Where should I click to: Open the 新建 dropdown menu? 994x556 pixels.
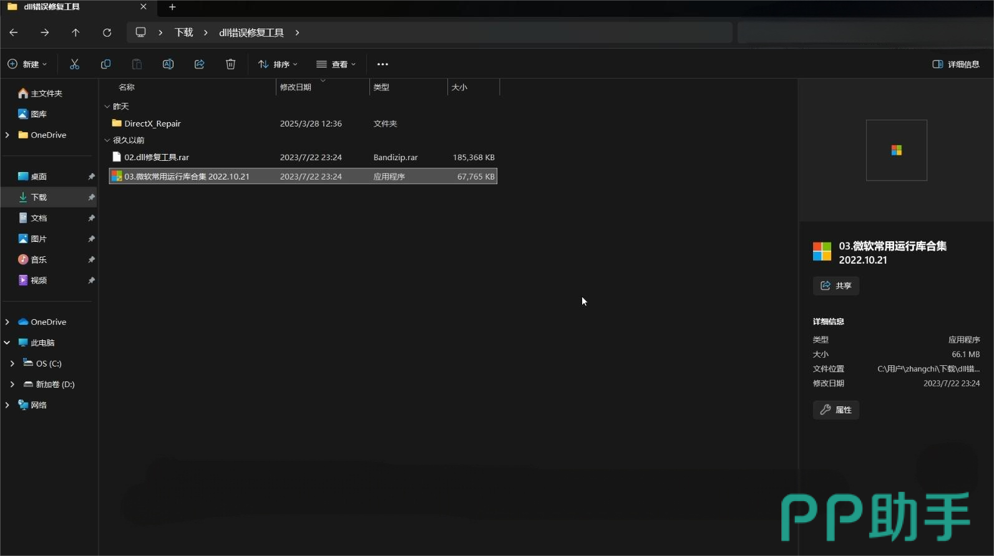click(x=27, y=64)
